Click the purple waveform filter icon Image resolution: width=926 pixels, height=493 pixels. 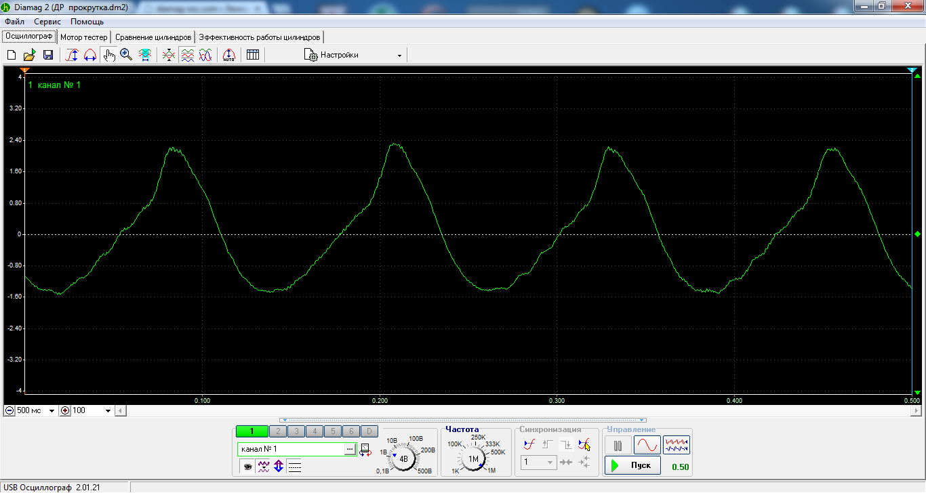click(264, 466)
